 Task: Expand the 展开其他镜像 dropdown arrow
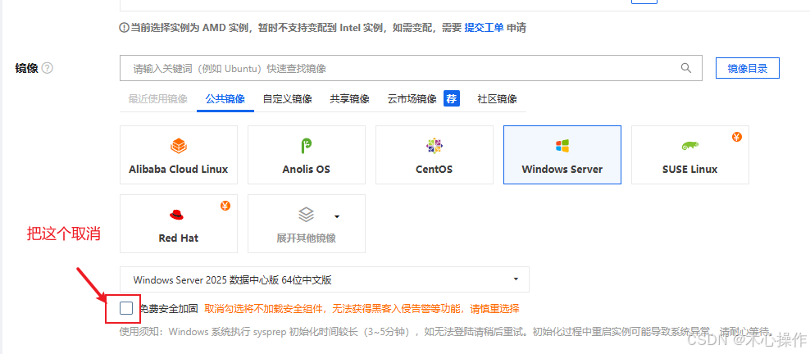coord(337,216)
